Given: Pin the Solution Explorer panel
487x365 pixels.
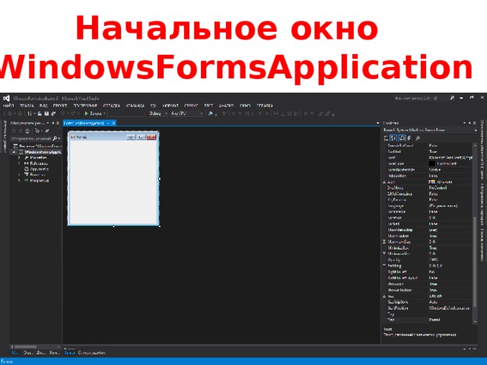Looking at the screenshot, I should pyautogui.click(x=53, y=123).
